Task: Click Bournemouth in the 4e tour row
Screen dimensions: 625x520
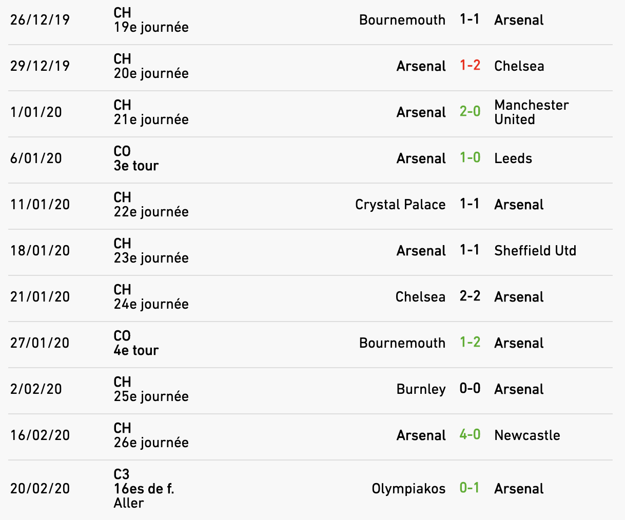Action: coord(402,343)
